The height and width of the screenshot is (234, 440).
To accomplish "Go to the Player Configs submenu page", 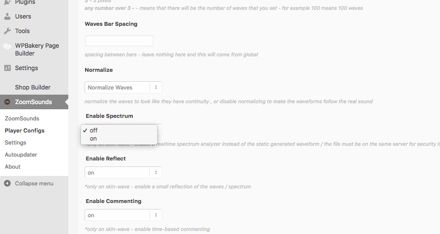I will [x=24, y=131].
